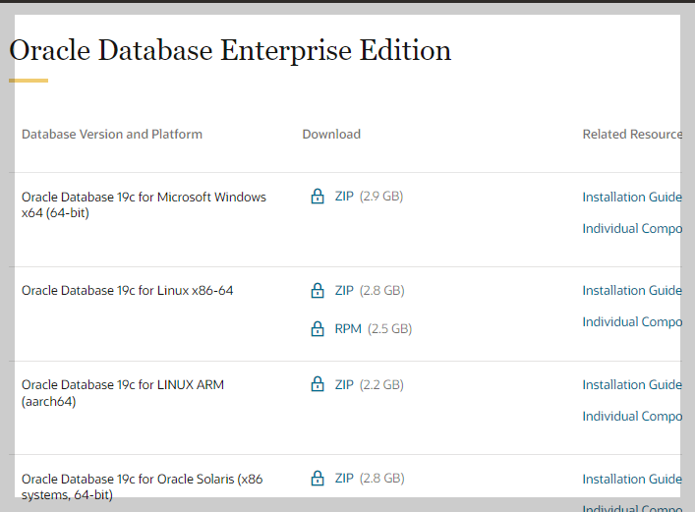The width and height of the screenshot is (695, 512).
Task: Download ZIP for LINUX ARM aarch64
Action: tap(344, 385)
